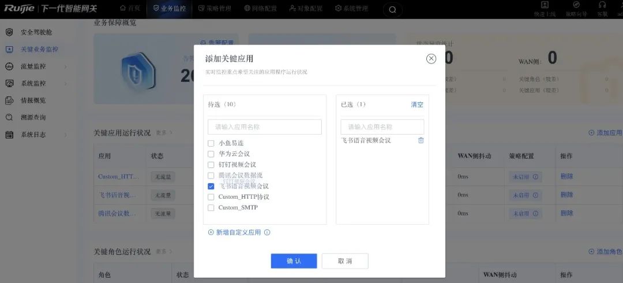Click 删除 in the 飞书语音视 row
The width and height of the screenshot is (623, 283).
[x=567, y=195]
